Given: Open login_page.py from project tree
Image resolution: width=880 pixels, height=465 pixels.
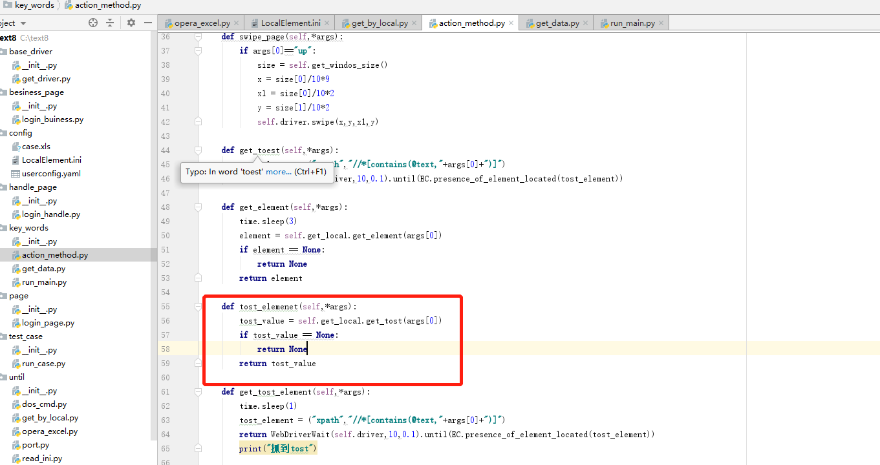Looking at the screenshot, I should tap(48, 322).
